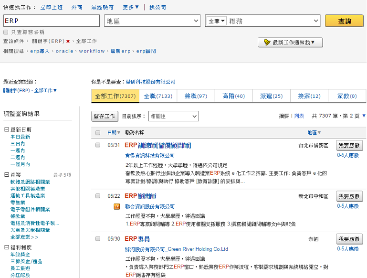
Task: Enable 只查職務名稱 checkbox
Action: click(6, 32)
